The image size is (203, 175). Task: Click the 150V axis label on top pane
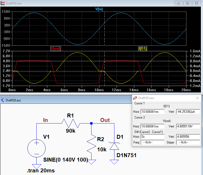(6, 12)
